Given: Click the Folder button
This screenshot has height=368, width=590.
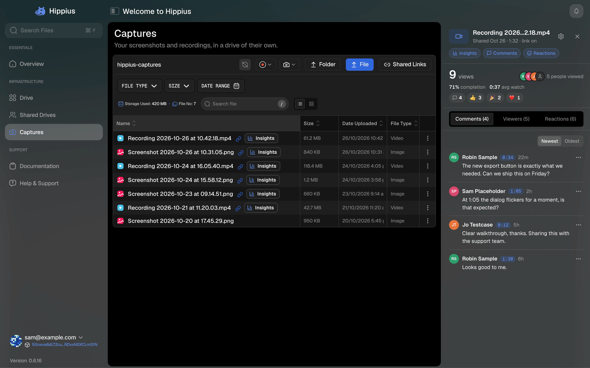Looking at the screenshot, I should pos(323,65).
